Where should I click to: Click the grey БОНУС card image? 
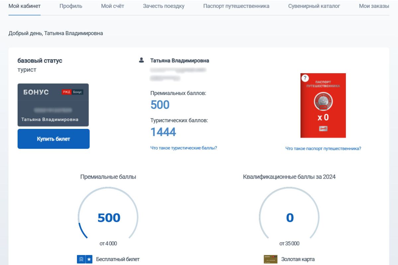53,105
